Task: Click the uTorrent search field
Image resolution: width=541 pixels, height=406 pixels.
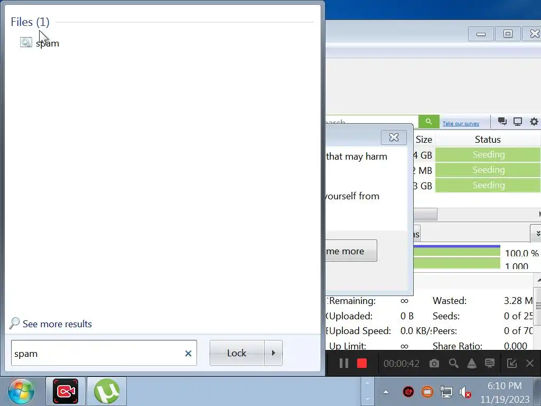Action: [372, 122]
